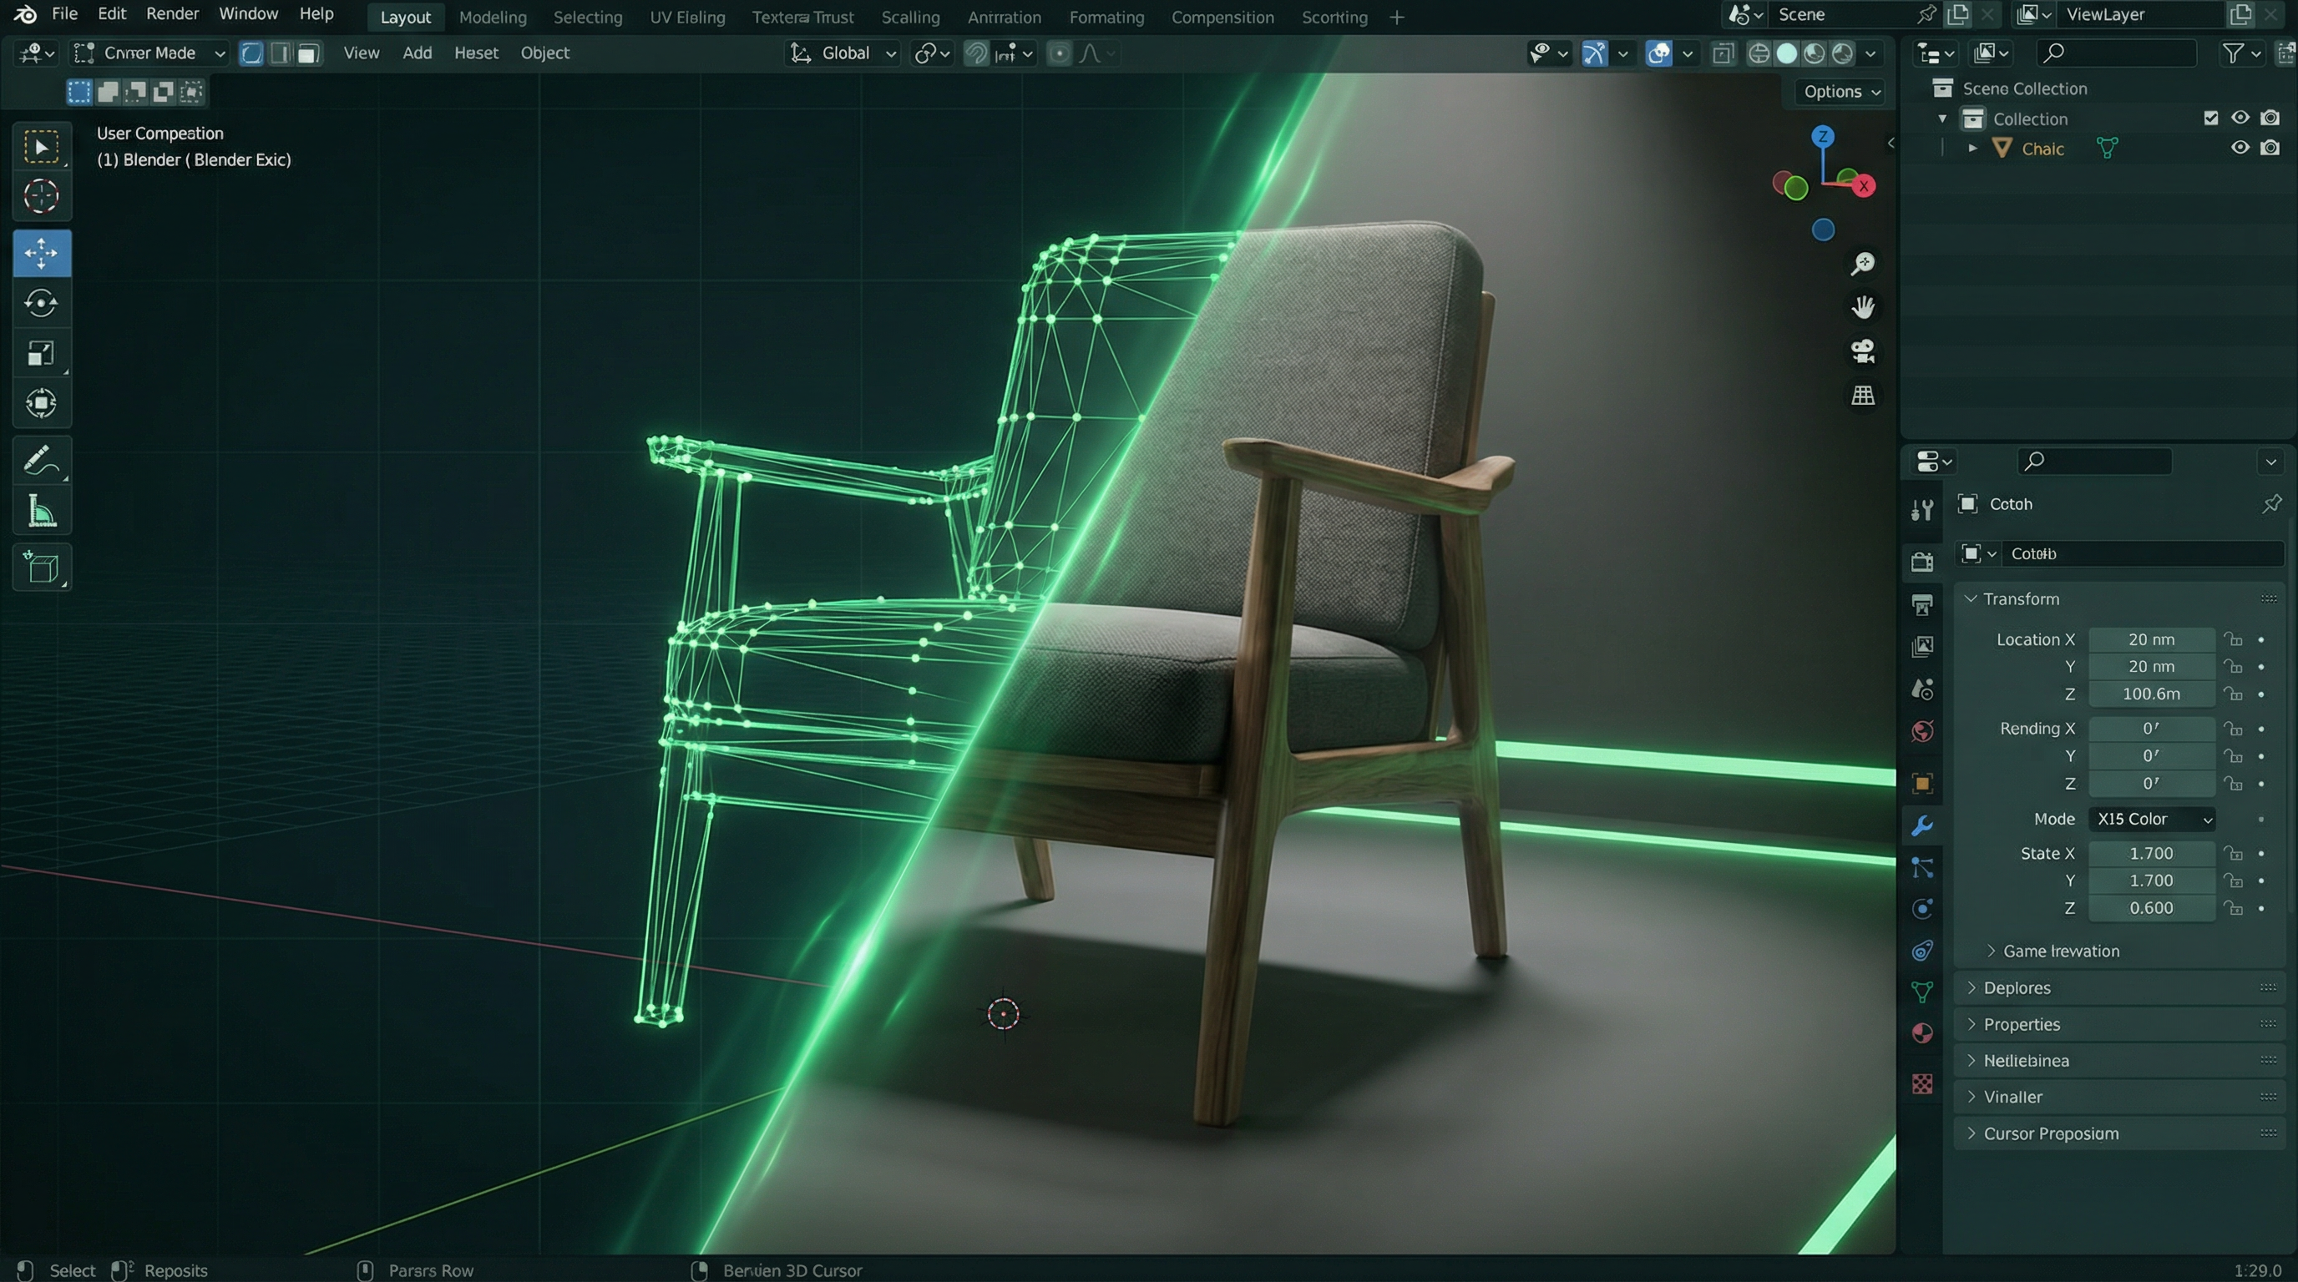Disable Collection render camera toggle
The image size is (2298, 1282).
(x=2270, y=118)
